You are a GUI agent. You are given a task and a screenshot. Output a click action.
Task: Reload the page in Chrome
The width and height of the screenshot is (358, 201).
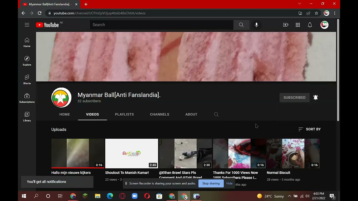(39, 13)
